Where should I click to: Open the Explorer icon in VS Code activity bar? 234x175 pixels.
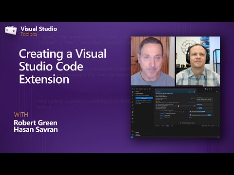(133, 92)
